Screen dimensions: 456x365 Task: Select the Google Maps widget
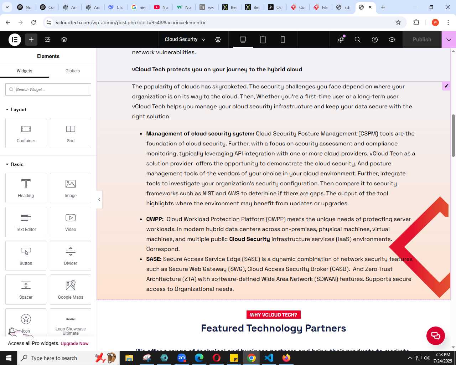pyautogui.click(x=71, y=289)
